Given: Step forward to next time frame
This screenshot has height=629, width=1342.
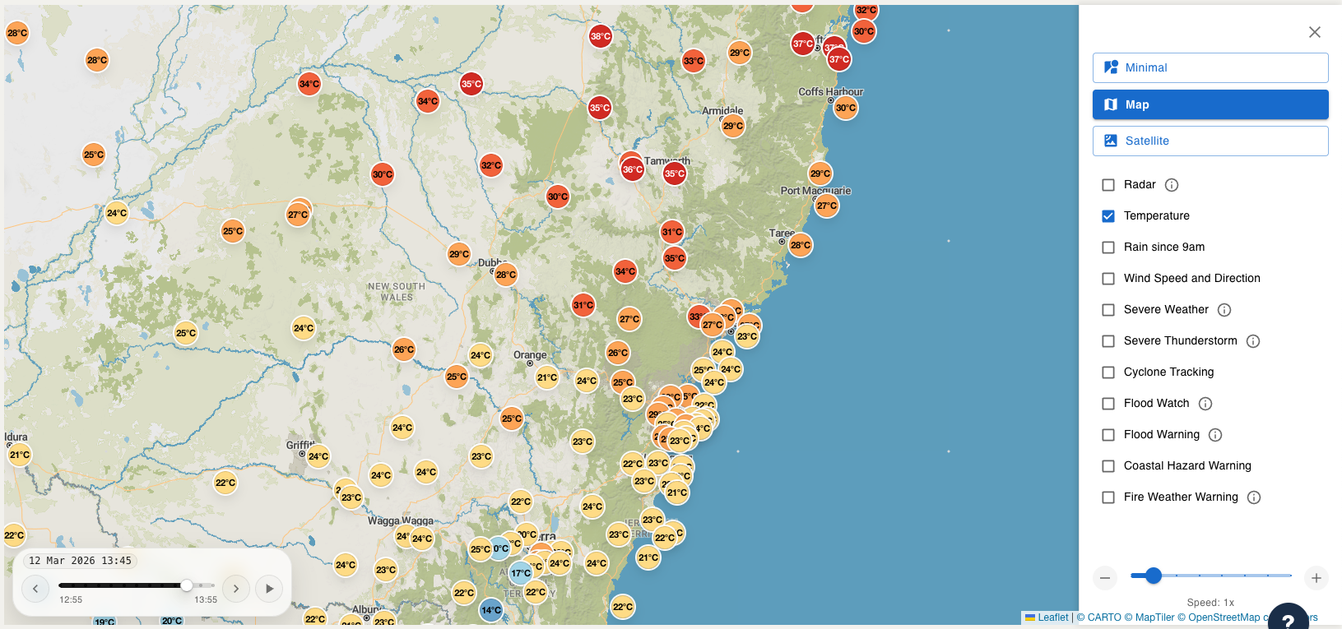Looking at the screenshot, I should coord(235,589).
